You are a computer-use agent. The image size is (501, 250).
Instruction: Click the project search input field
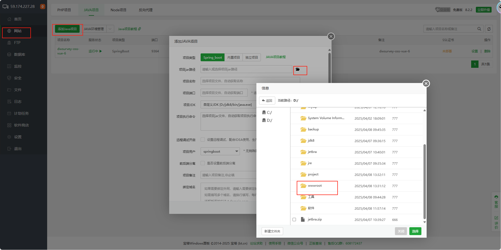tap(450, 29)
